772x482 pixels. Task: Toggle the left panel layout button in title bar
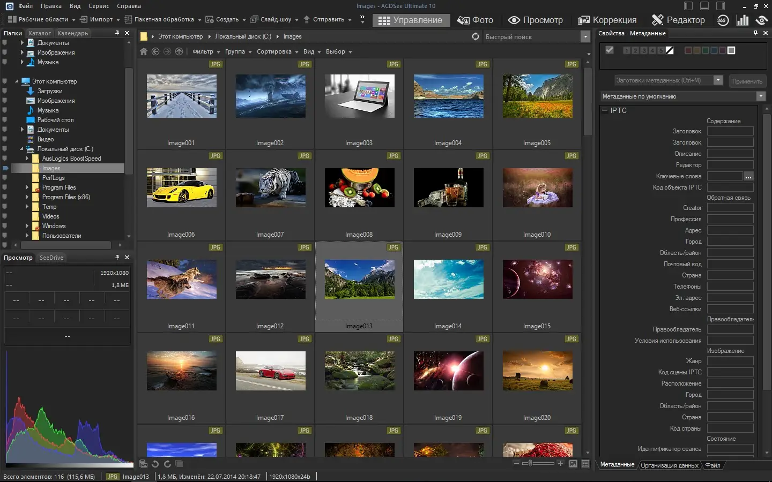click(x=688, y=6)
